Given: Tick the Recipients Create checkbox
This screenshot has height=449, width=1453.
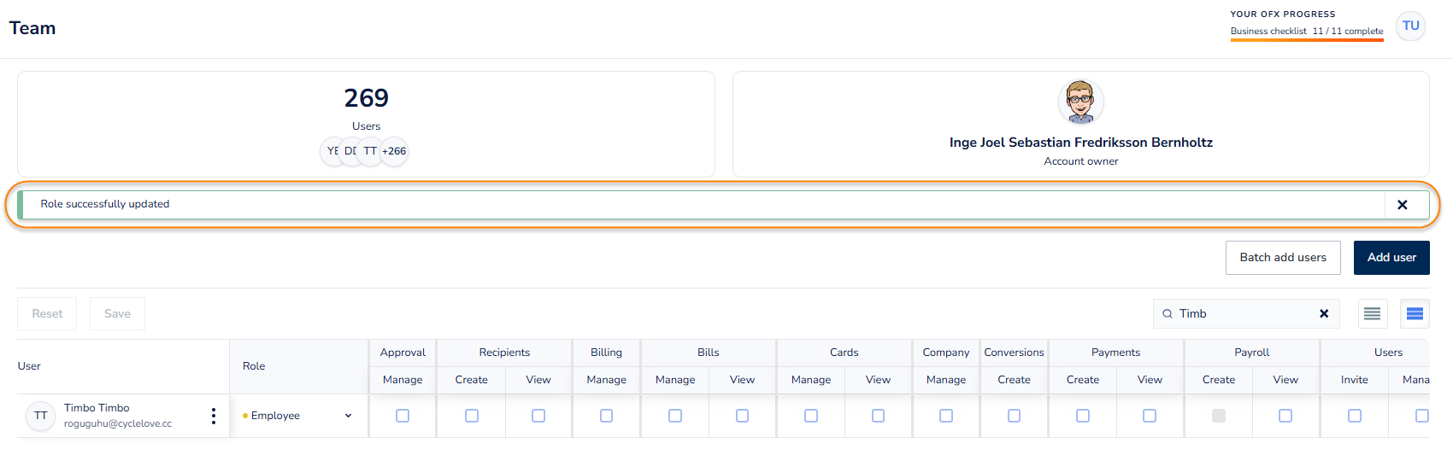Looking at the screenshot, I should [471, 416].
